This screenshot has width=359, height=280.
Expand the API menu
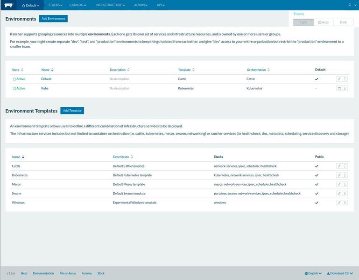pos(161,5)
